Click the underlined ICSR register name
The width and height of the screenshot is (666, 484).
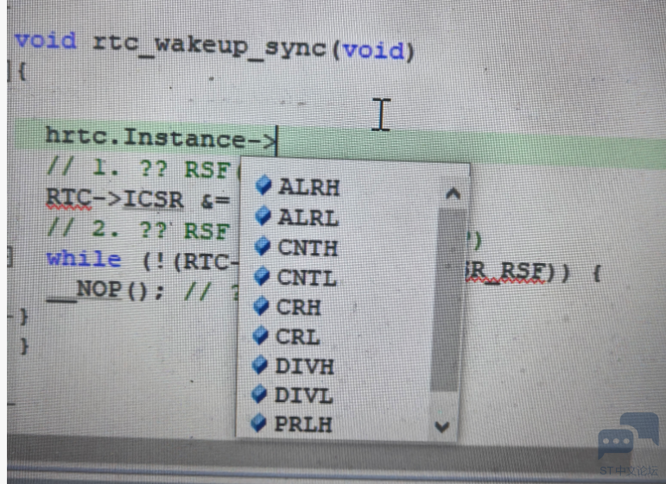(154, 199)
